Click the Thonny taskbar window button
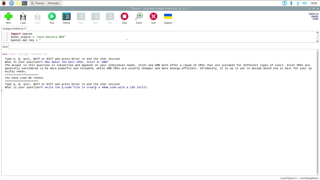 [x=46, y=3]
